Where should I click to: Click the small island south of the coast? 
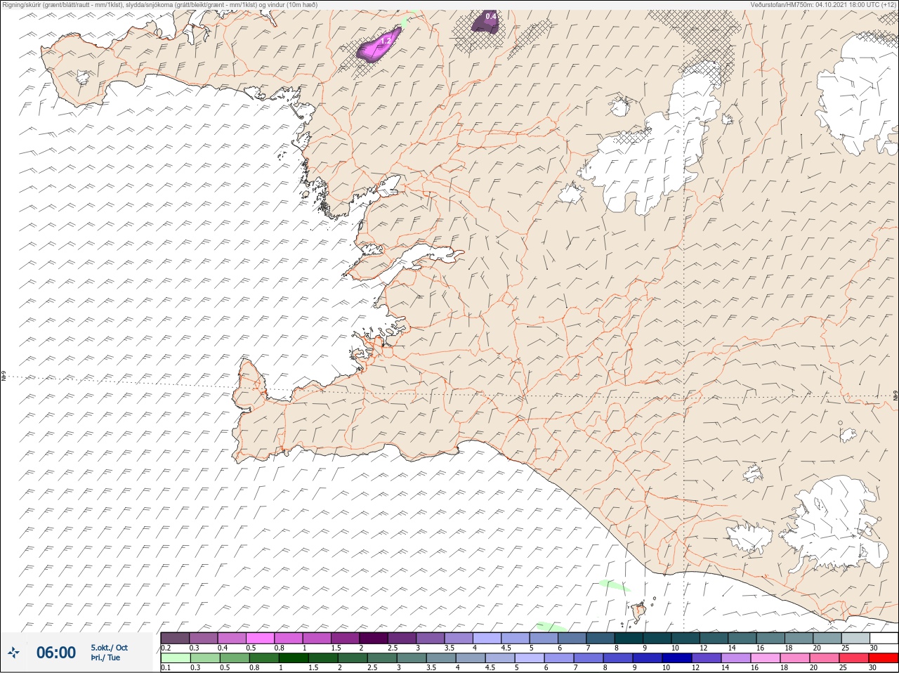point(639,611)
